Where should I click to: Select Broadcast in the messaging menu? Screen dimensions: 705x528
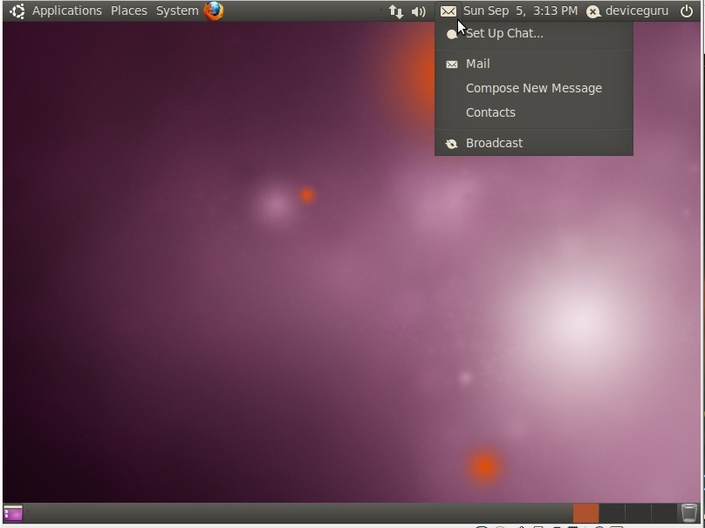(534, 143)
